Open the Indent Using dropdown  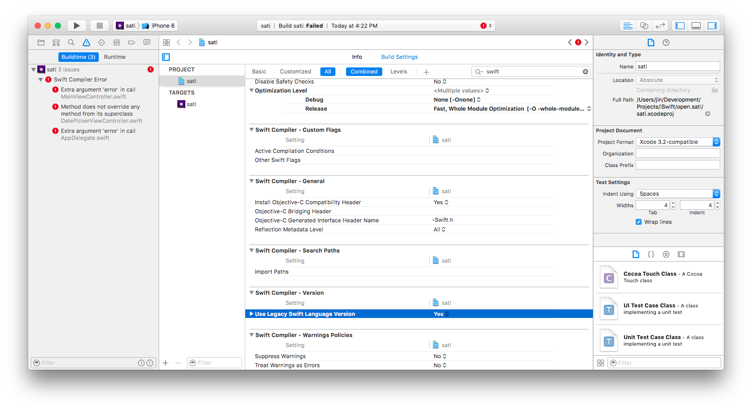(x=678, y=194)
